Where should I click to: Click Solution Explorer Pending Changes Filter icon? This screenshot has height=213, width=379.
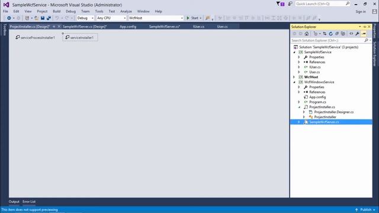[x=316, y=34]
